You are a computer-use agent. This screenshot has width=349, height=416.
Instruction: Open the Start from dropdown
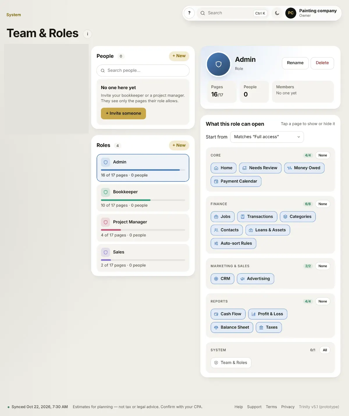(267, 137)
